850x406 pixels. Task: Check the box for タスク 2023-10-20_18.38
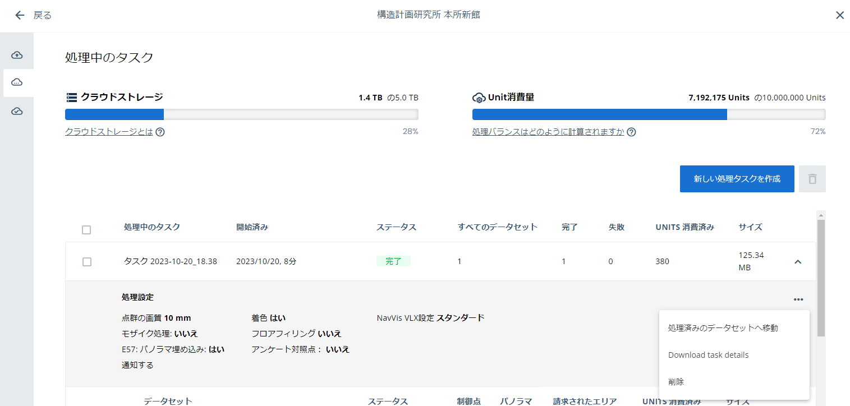pyautogui.click(x=86, y=262)
